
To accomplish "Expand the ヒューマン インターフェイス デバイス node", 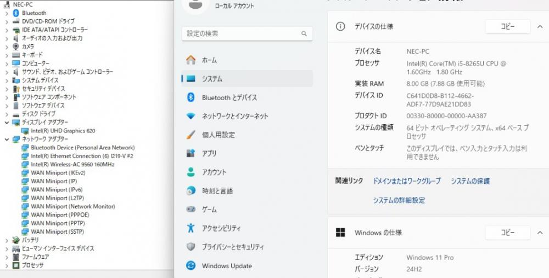I will coord(7,248).
